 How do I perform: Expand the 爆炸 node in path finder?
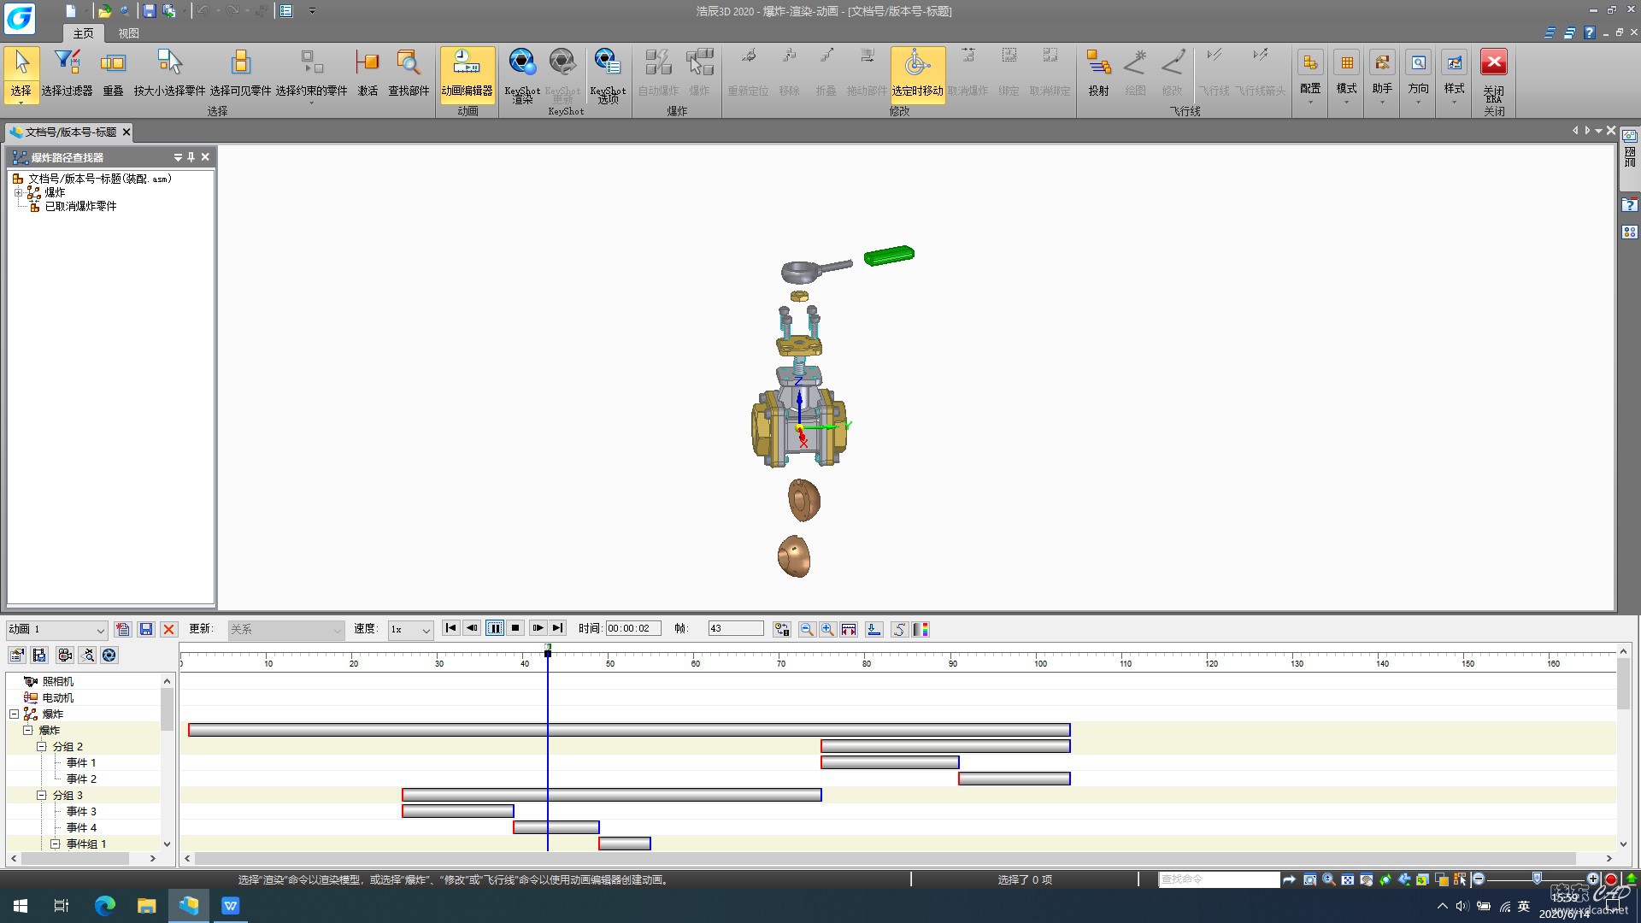coord(18,192)
